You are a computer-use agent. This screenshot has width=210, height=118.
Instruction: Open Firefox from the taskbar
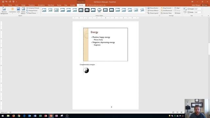click(x=13, y=116)
